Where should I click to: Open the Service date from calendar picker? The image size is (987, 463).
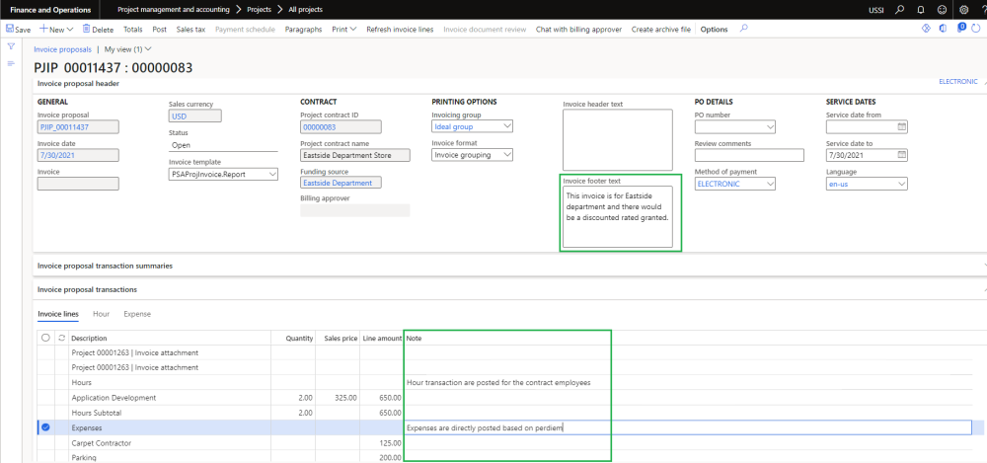pyautogui.click(x=901, y=126)
